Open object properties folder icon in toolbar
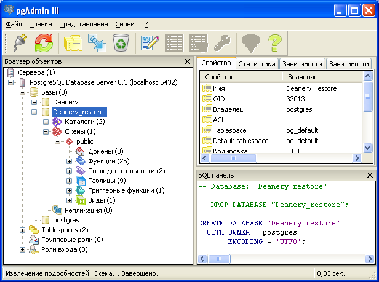Viewport: 379px width, 282px height. point(73,43)
